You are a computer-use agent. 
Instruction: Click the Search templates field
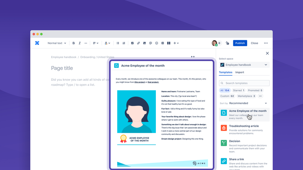[244, 83]
